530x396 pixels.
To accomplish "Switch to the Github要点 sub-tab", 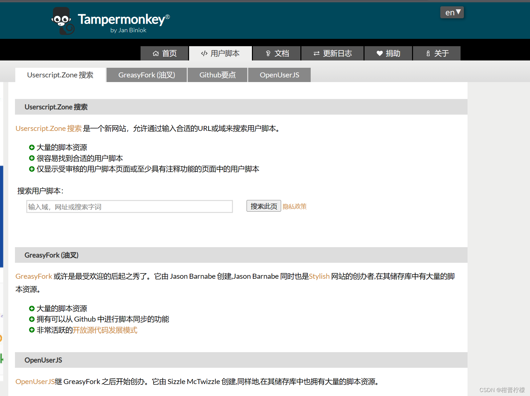I will tap(217, 75).
